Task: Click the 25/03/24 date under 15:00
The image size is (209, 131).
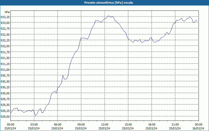Action: point(128,128)
